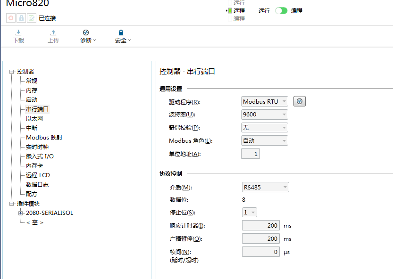Click the 插件模块 root label
The height and width of the screenshot is (279, 393).
(x=28, y=204)
